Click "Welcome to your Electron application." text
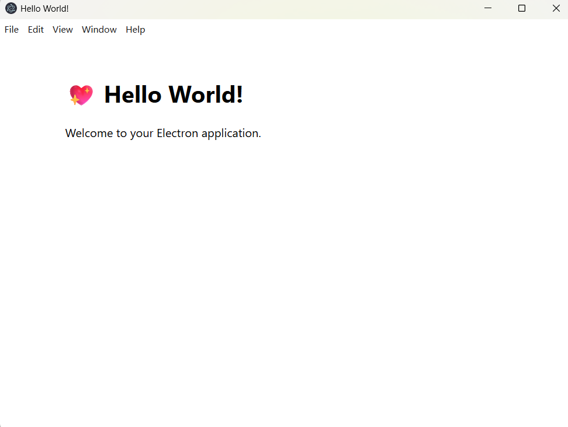This screenshot has width=568, height=427. tap(163, 134)
